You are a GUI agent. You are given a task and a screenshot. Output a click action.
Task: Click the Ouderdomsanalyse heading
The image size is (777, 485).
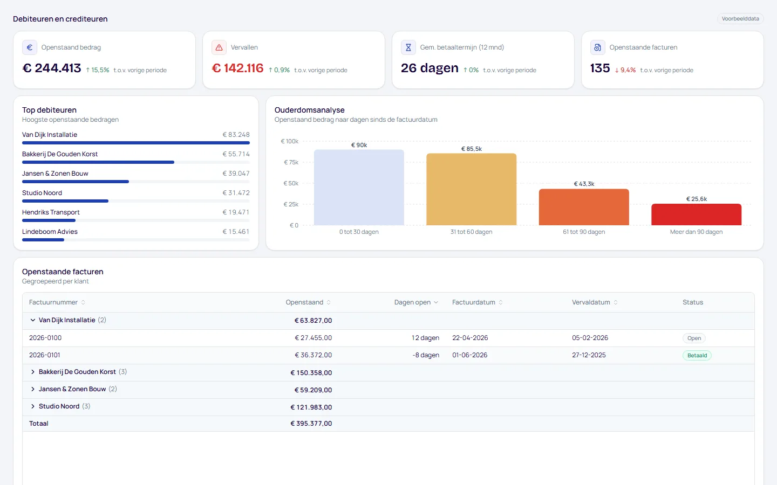(x=310, y=110)
